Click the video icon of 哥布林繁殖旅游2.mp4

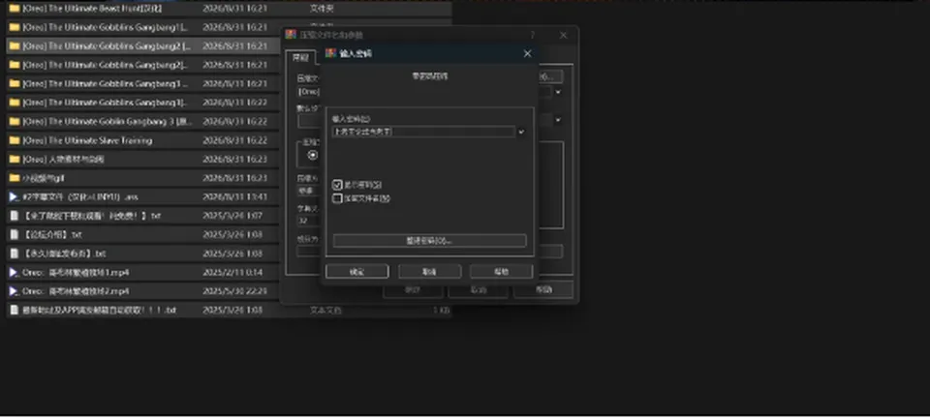tap(15, 292)
